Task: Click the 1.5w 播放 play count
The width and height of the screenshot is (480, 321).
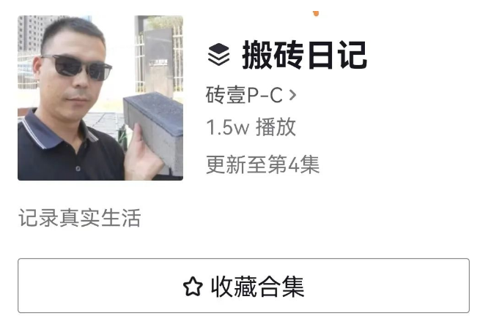Action: coord(251,127)
